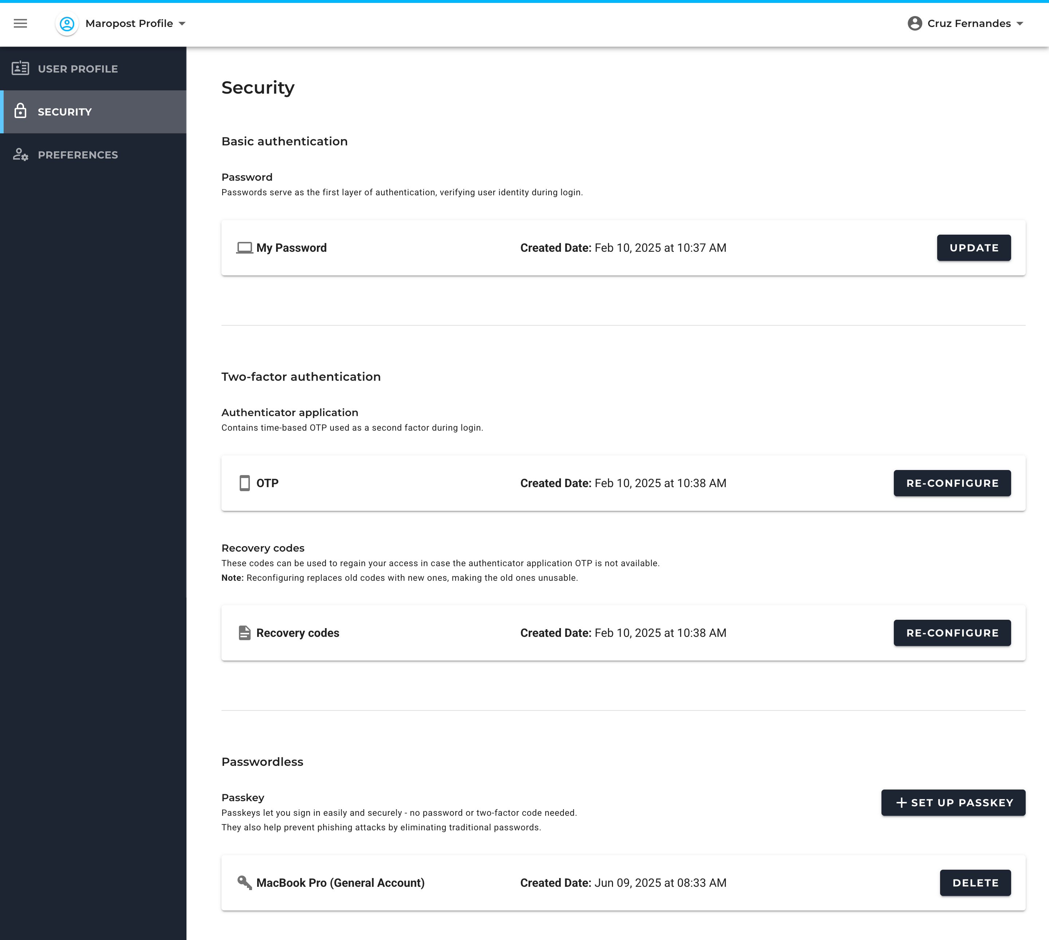Screen dimensions: 1049x940
Task: Open the Preferences sidebar item
Action: point(93,154)
